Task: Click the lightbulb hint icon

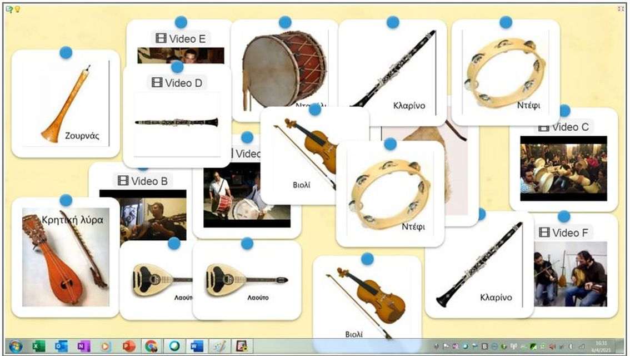Action: pyautogui.click(x=17, y=9)
